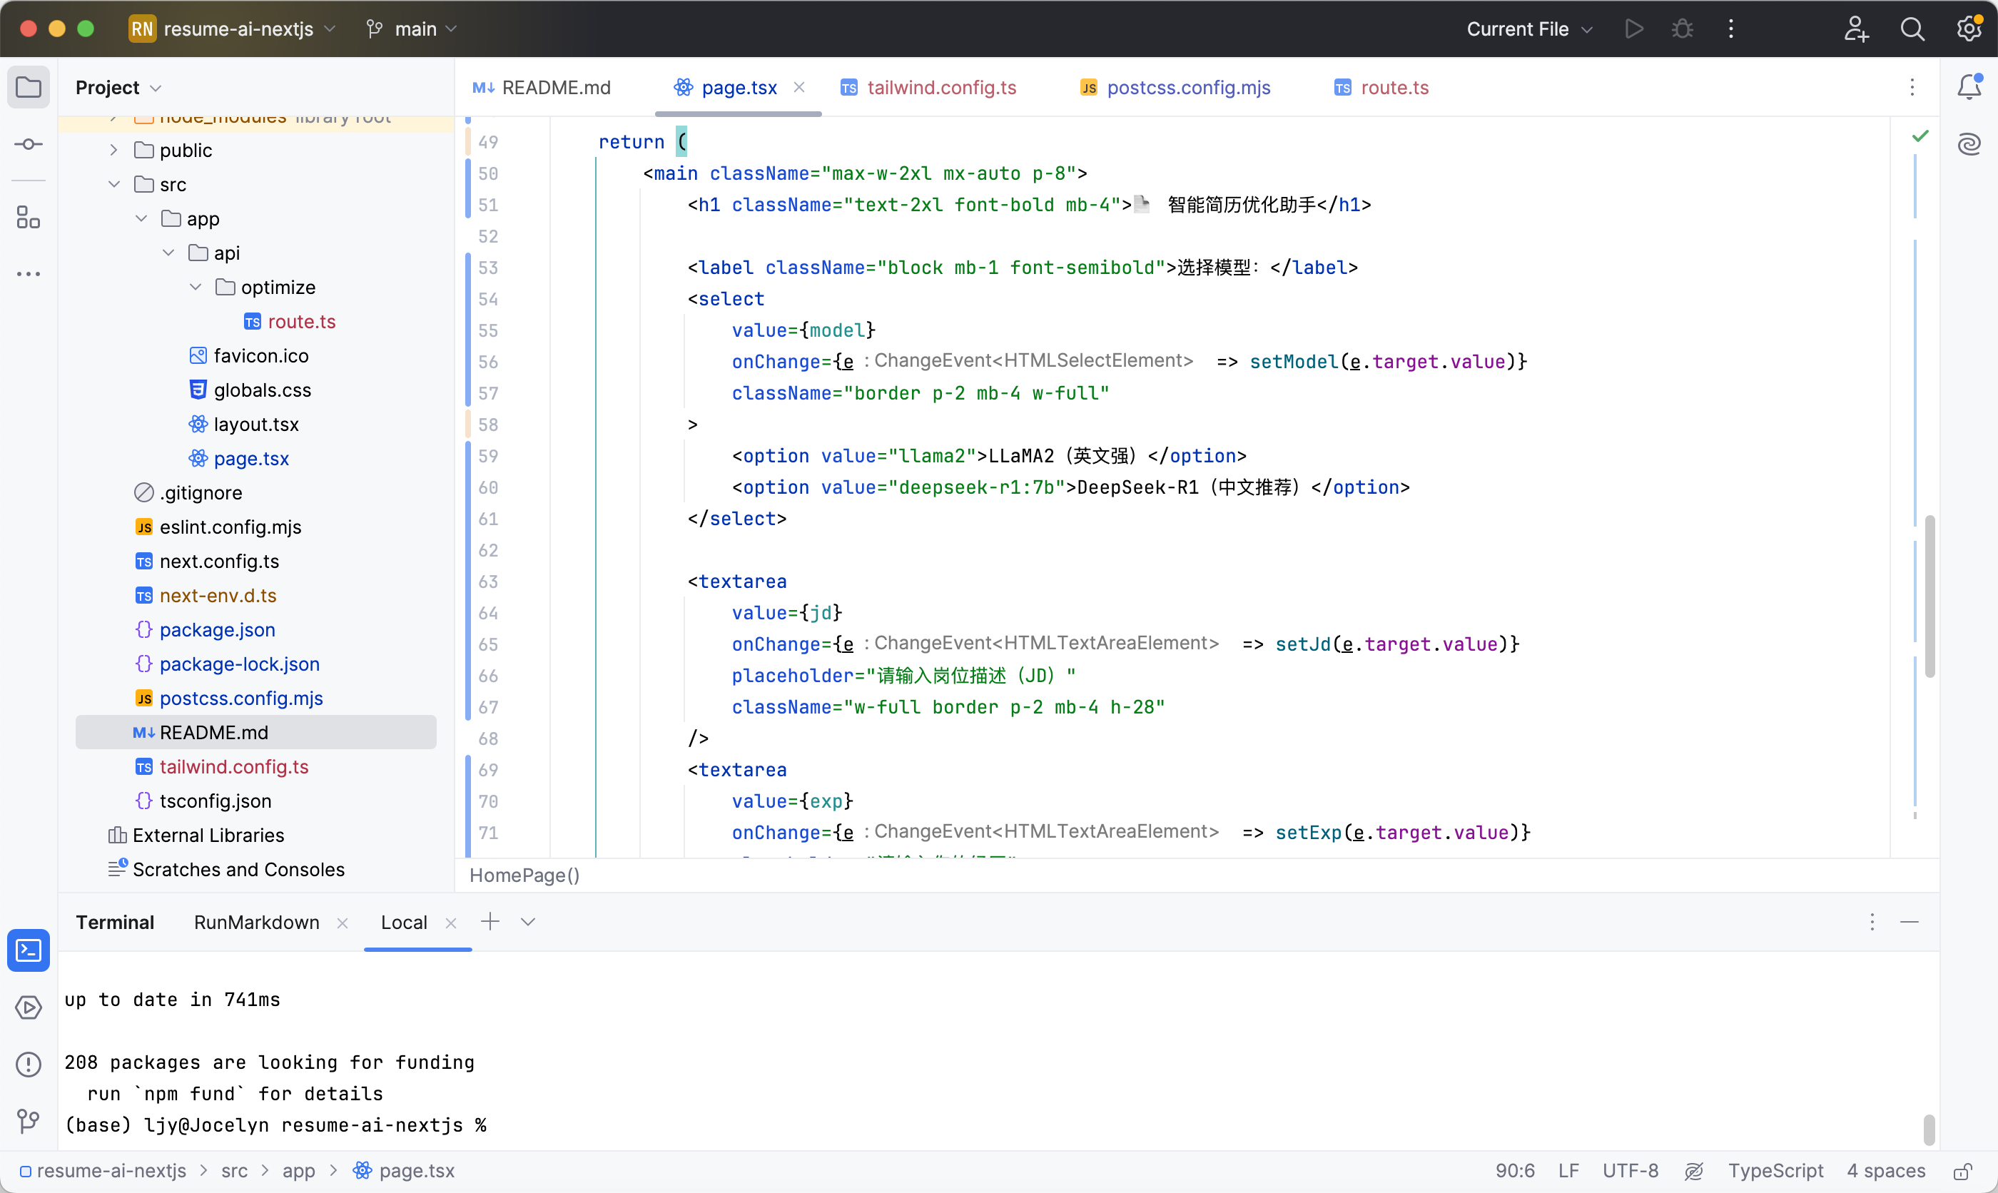Toggle the Project tool window folder button
Viewport: 1998px width, 1193px height.
click(x=29, y=87)
